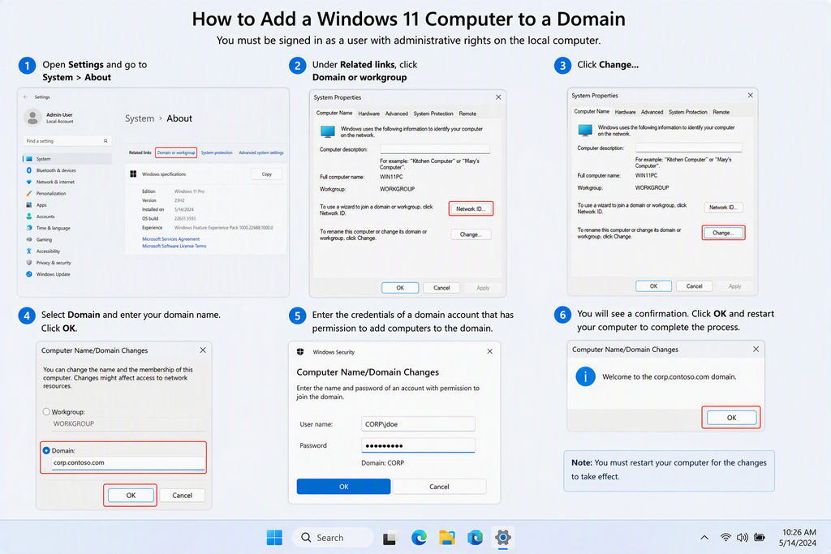Viewport: 831px width, 554px height.
Task: Open the Start menu on the taskbar
Action: [x=274, y=538]
